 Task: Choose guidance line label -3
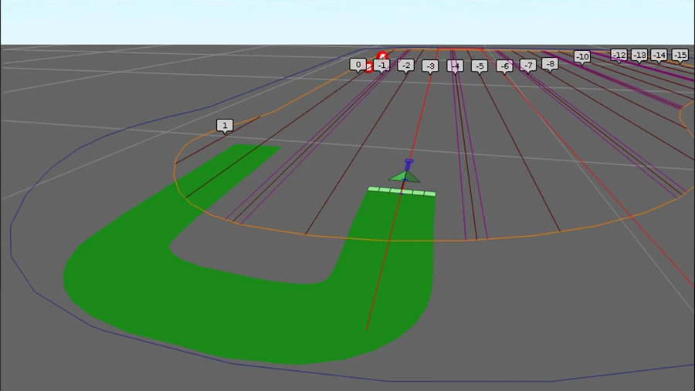click(x=430, y=66)
